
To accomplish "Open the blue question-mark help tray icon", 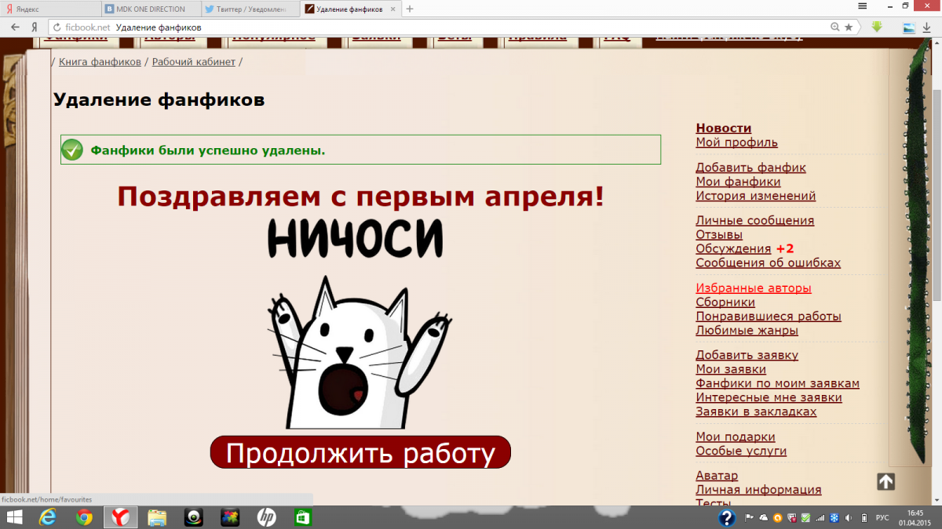I will (727, 517).
